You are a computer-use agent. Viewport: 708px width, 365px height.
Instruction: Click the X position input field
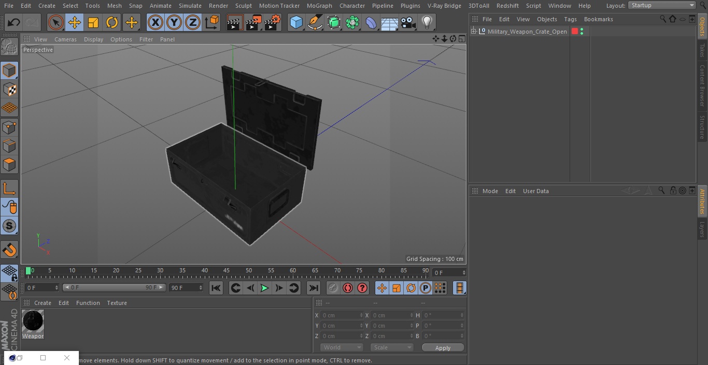point(342,315)
